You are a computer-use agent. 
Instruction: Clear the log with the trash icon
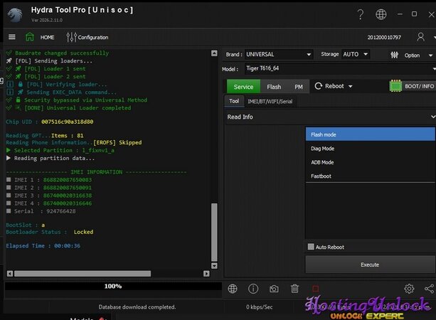[294, 289]
